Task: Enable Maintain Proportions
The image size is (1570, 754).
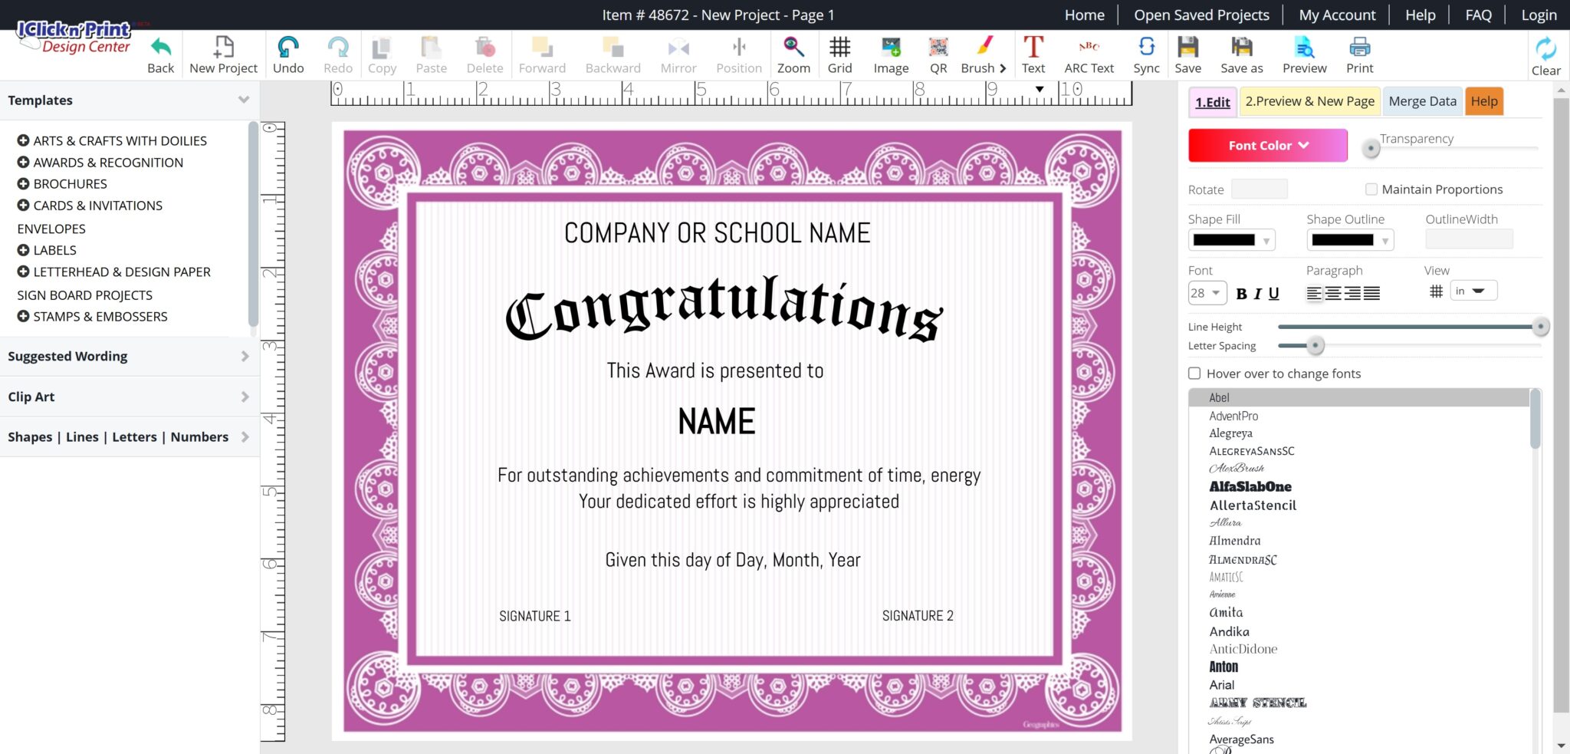Action: 1370,189
